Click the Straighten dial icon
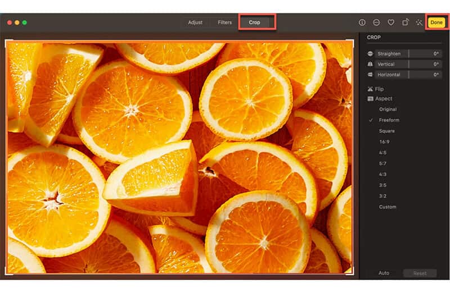 click(370, 53)
